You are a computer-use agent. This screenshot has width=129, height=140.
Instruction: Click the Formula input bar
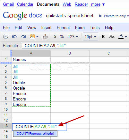75,46
